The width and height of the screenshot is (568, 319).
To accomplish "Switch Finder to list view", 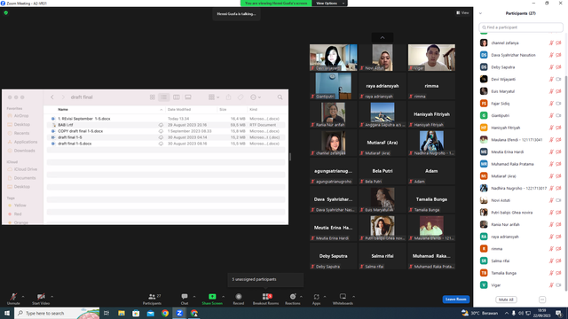I will pyautogui.click(x=163, y=97).
